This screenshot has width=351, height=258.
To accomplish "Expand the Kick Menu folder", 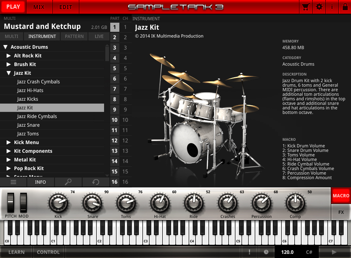I will coord(9,142).
